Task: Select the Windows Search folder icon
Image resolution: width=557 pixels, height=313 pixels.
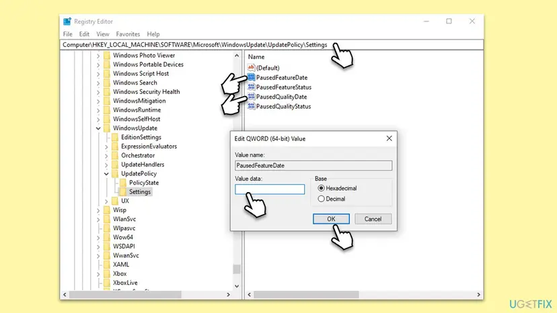Action: point(107,83)
